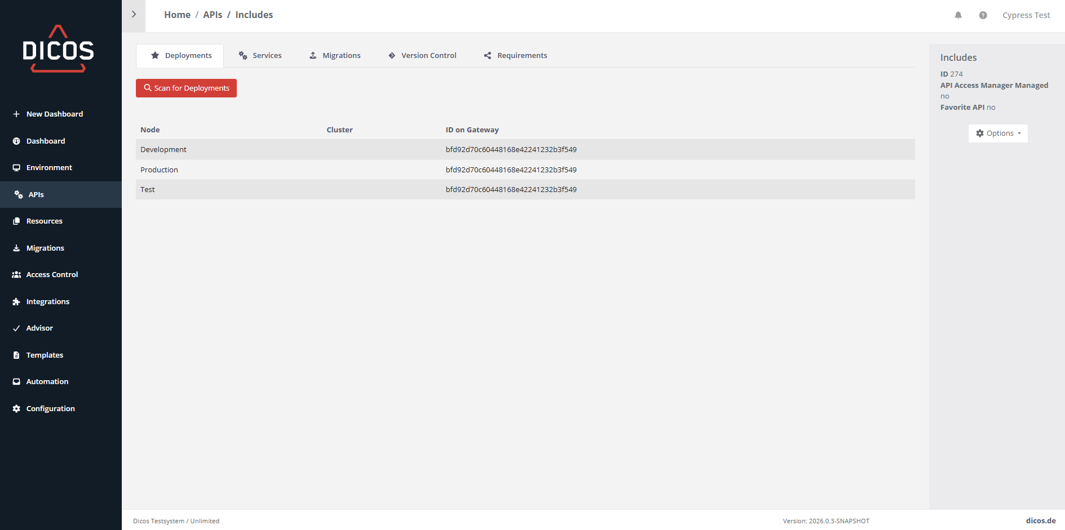Open the help question mark icon
Viewport: 1065px width, 530px height.
point(983,15)
